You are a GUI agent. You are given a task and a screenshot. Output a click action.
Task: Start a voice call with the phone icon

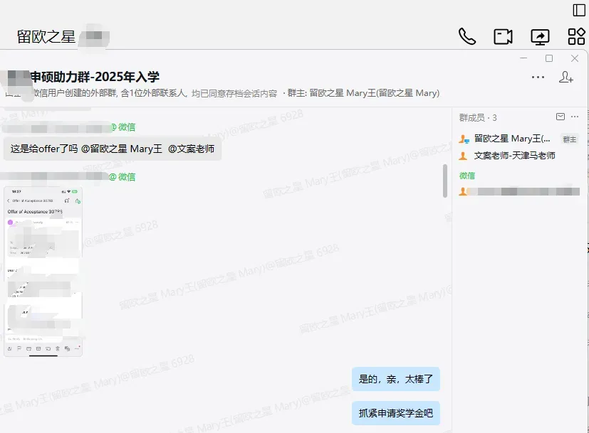pyautogui.click(x=467, y=37)
